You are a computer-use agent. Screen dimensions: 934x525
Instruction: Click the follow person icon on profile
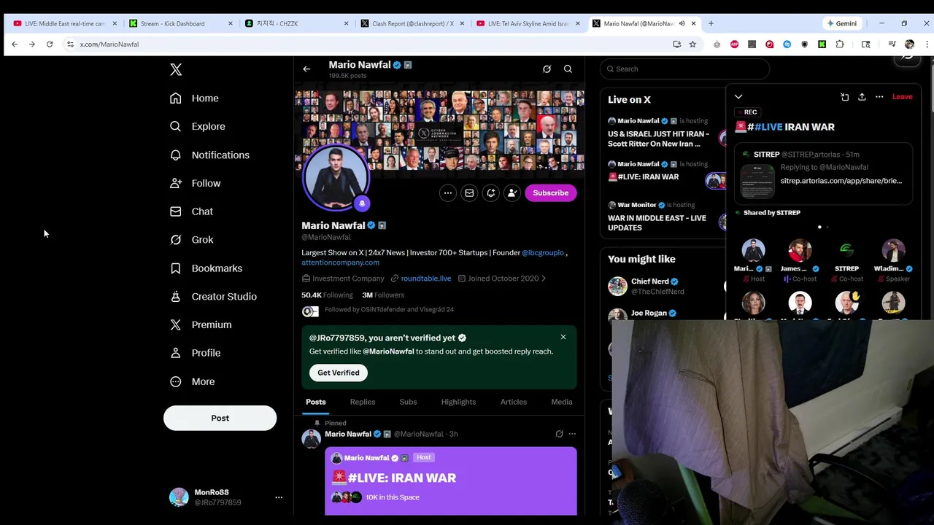click(512, 193)
